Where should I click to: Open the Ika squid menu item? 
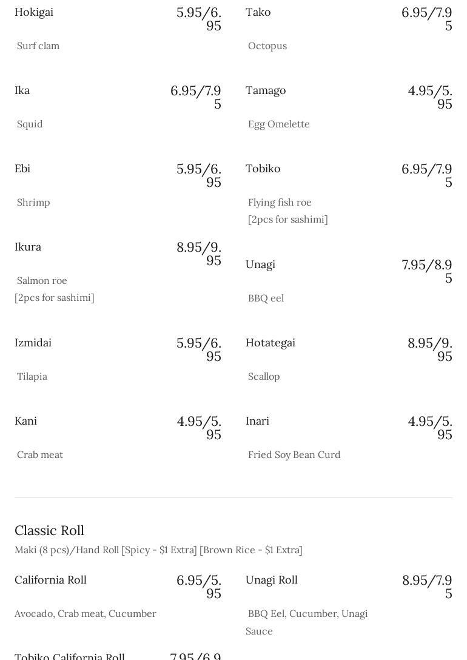tap(22, 90)
